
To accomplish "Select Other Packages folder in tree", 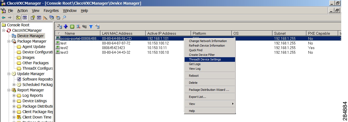I will (36, 63).
